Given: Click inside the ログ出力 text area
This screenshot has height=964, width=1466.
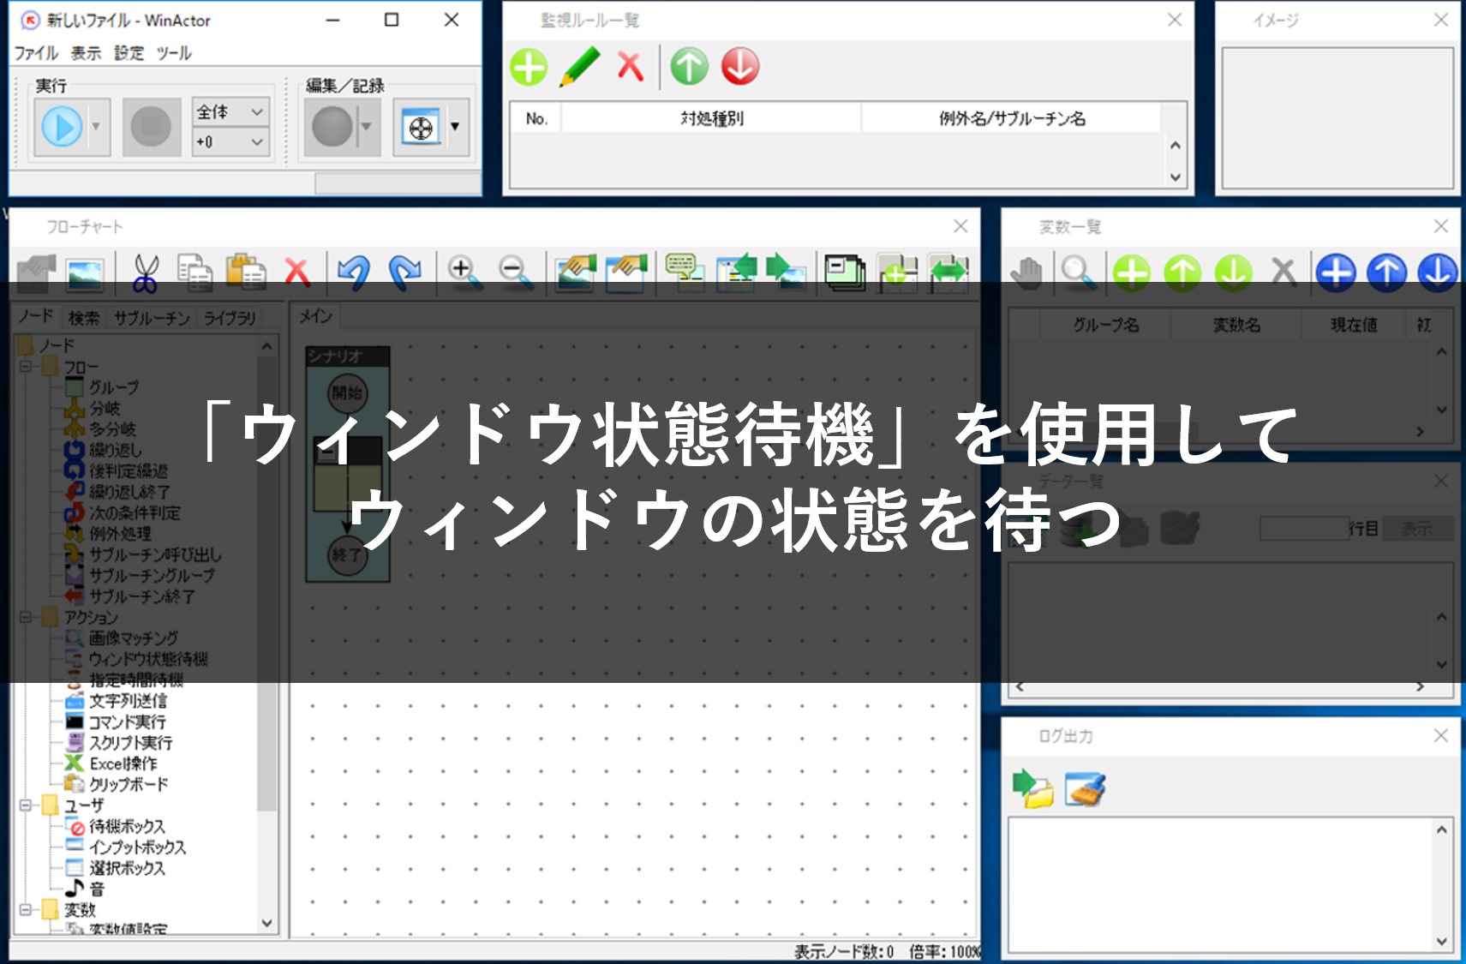Looking at the screenshot, I should (x=1220, y=884).
